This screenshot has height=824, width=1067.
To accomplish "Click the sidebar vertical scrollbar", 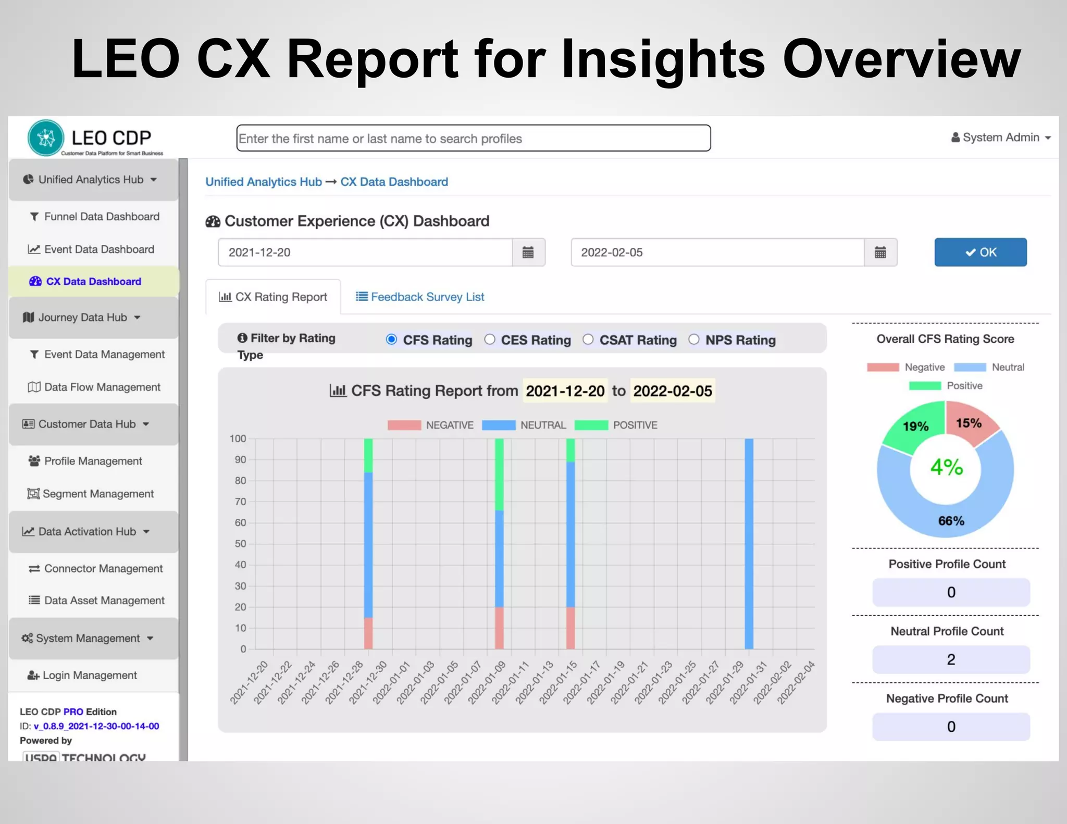I will click(183, 460).
